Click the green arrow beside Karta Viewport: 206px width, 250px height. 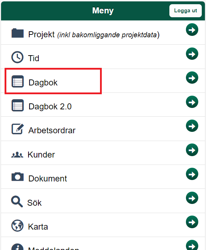(x=192, y=222)
